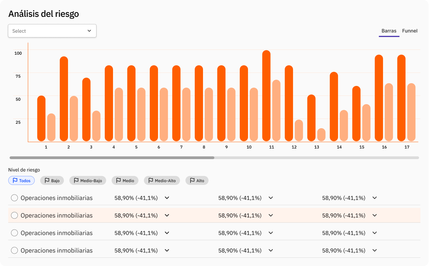Click the flag icon on Alto chip
The height and width of the screenshot is (266, 429).
[x=192, y=180]
